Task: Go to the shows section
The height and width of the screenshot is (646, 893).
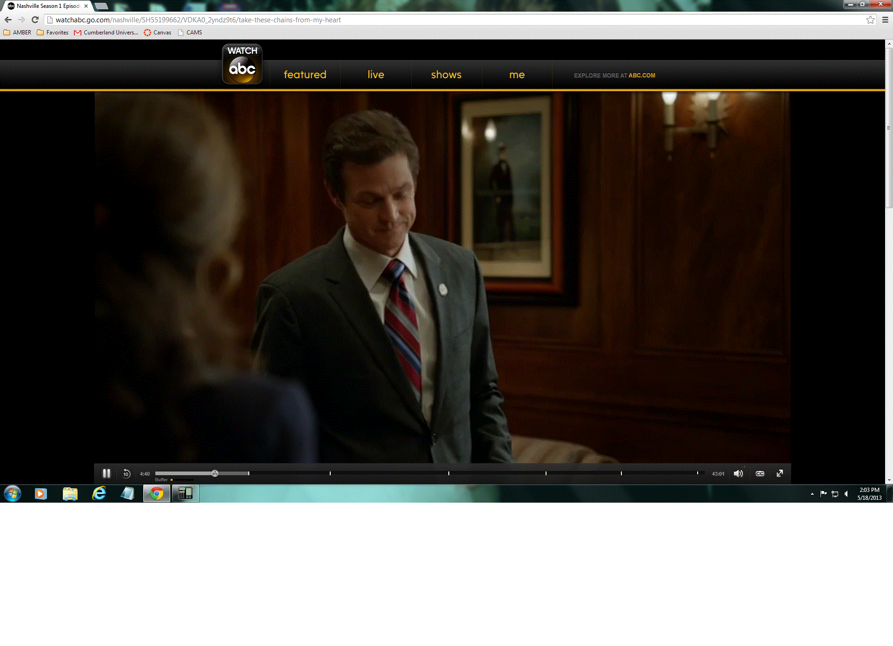Action: tap(446, 74)
